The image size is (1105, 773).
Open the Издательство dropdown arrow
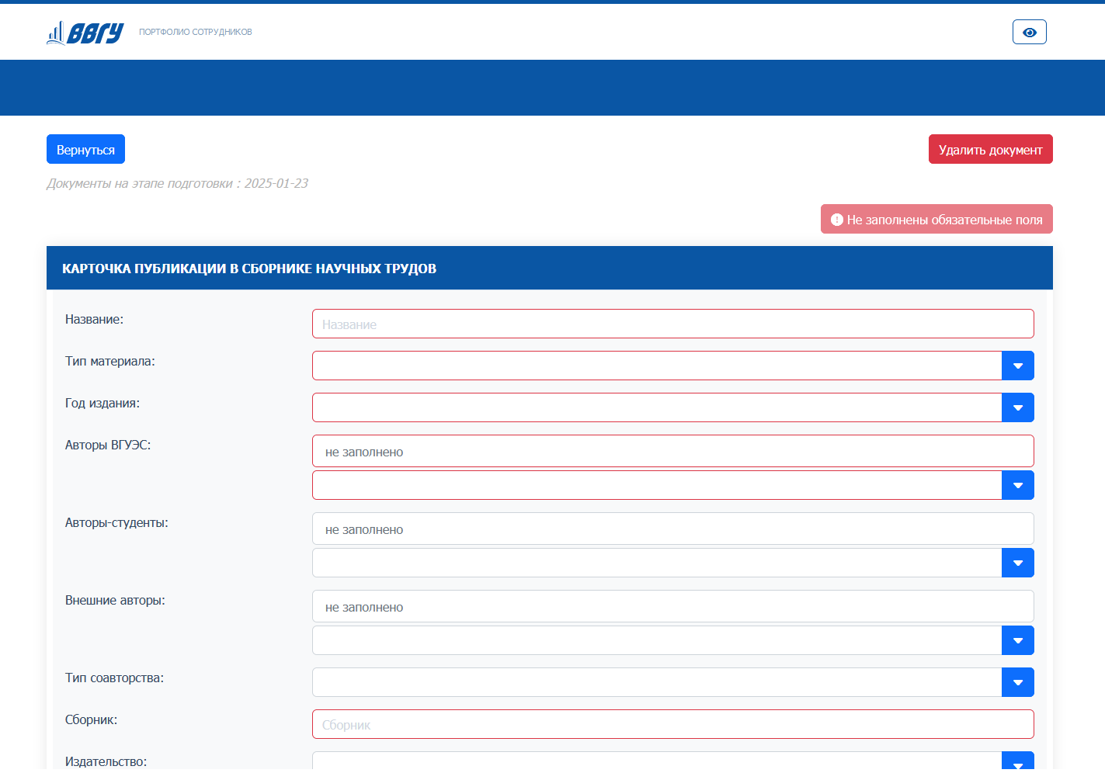pos(1017,762)
